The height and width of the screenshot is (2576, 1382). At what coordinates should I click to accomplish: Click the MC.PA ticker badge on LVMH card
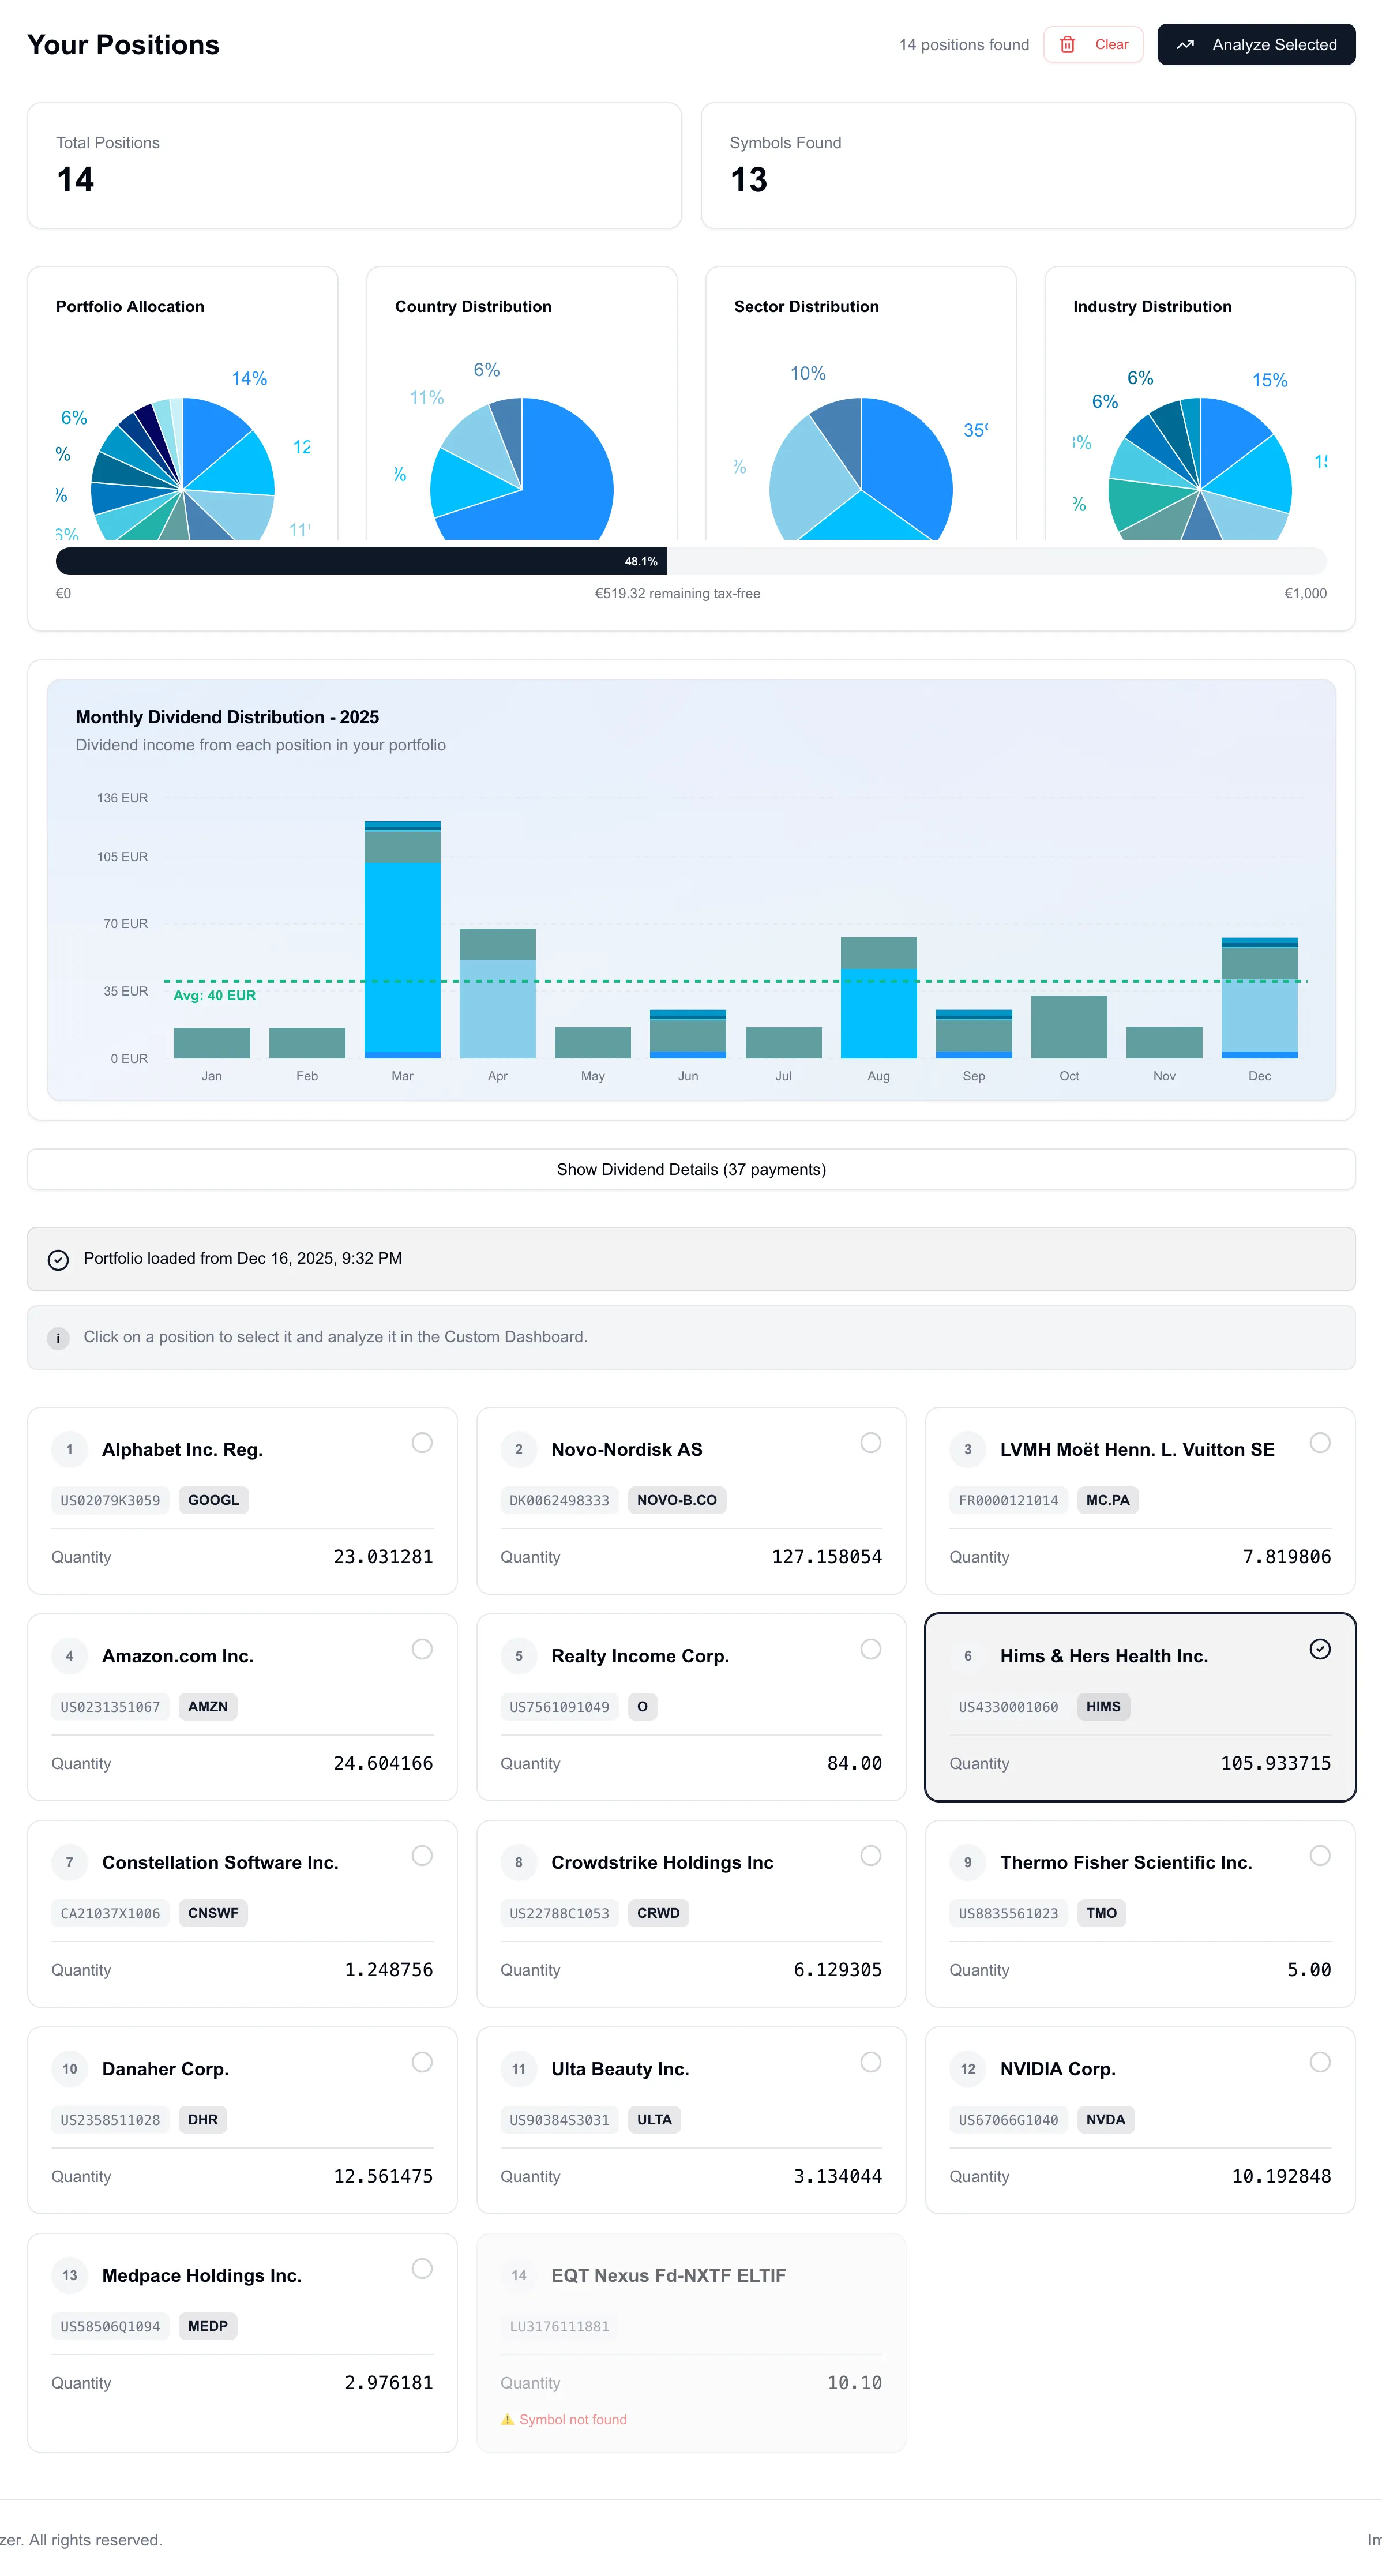tap(1107, 1500)
